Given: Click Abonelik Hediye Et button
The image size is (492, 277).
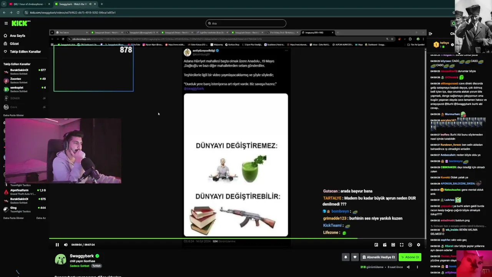Looking at the screenshot, I should click(x=379, y=257).
